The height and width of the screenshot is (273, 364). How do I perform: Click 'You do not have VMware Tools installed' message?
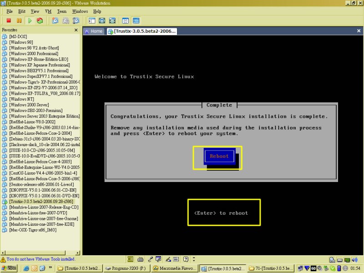[x=40, y=259]
